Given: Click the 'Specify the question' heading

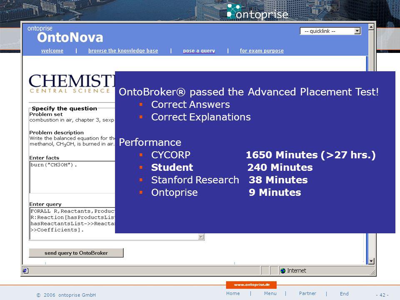Looking at the screenshot, I should point(64,108).
